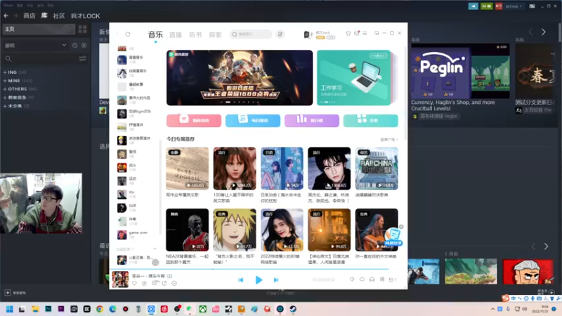
Task: Skip to the next track
Action: coord(276,279)
